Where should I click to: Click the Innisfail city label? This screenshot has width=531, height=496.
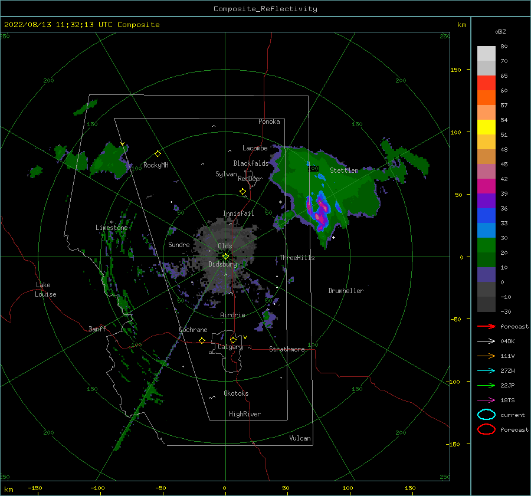[238, 213]
